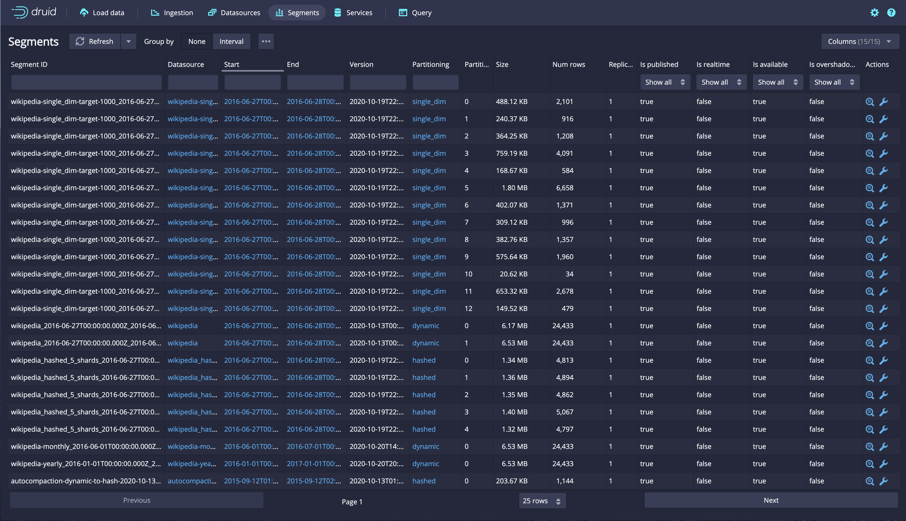The width and height of the screenshot is (906, 521).
Task: Click the Segment ID filter input
Action: point(86,82)
